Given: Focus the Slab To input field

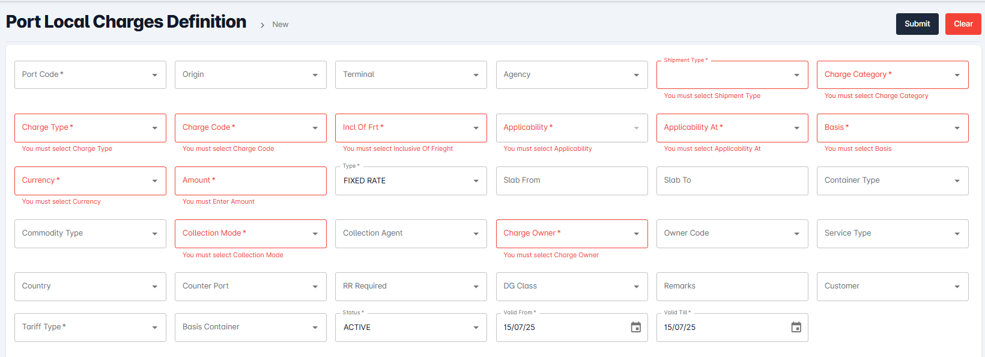Looking at the screenshot, I should click(732, 180).
